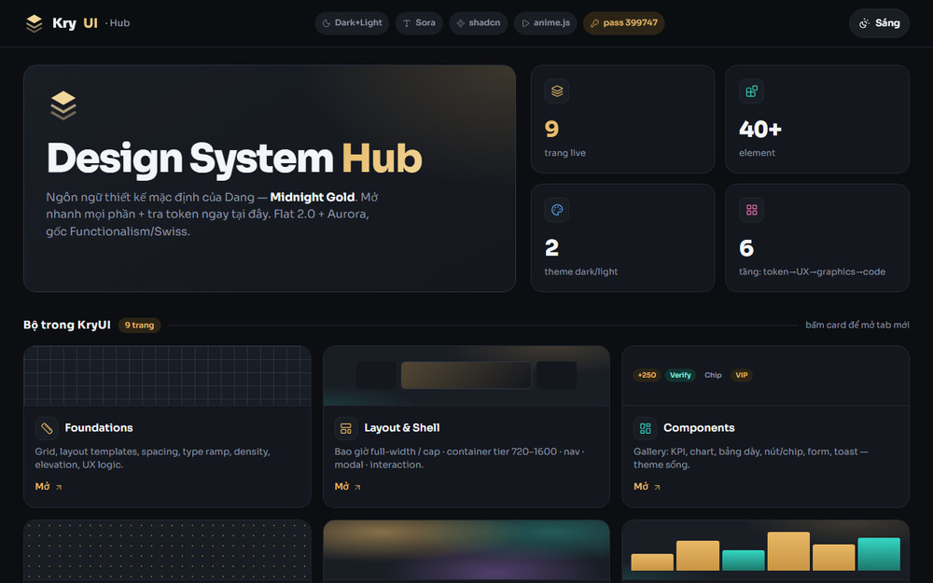Click the large gold layers icon in hero card

[x=63, y=105]
